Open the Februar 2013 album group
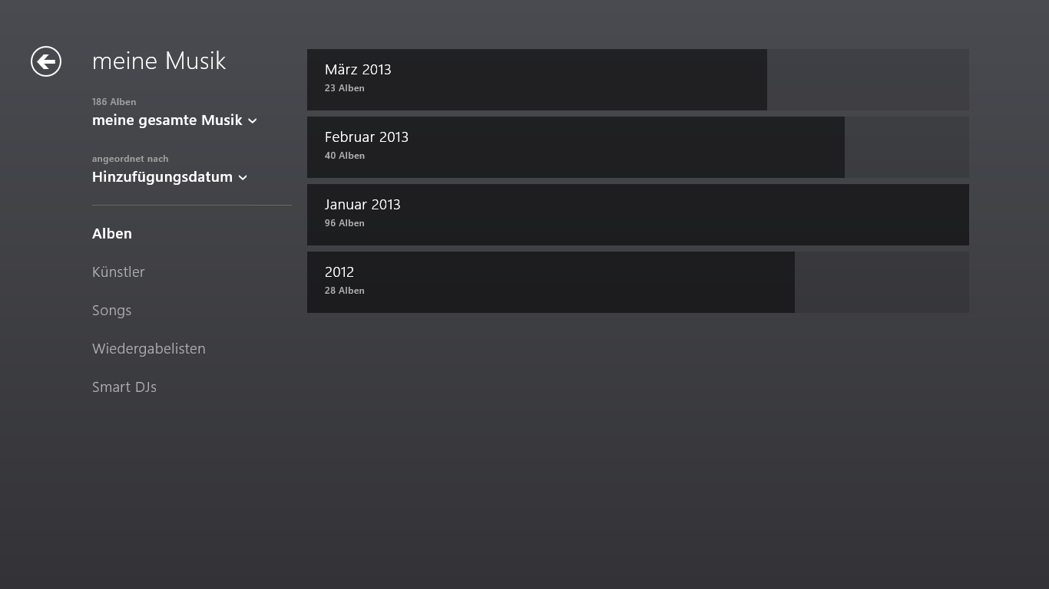The image size is (1049, 589). [638, 147]
